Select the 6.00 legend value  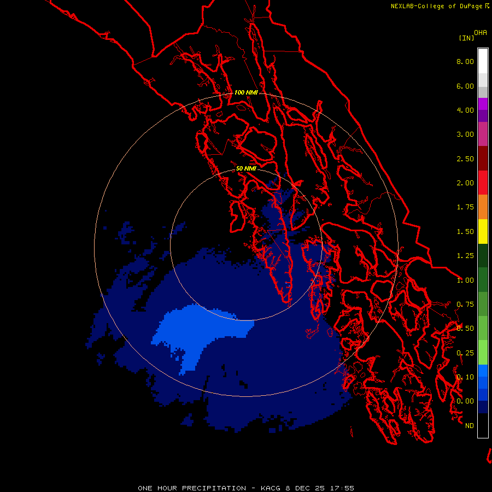pyautogui.click(x=465, y=86)
